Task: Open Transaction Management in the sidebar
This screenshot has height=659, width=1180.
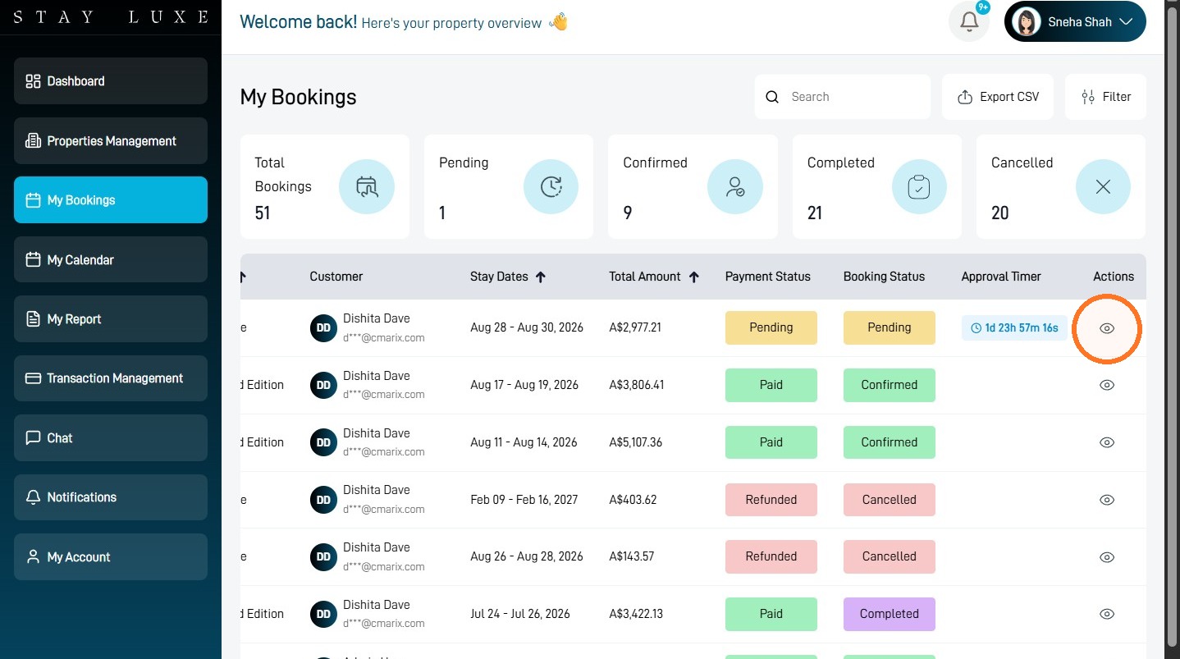Action: [x=111, y=378]
